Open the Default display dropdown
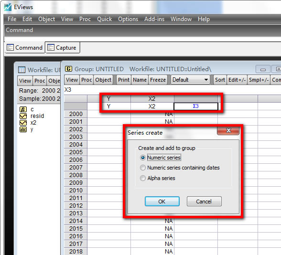 pyautogui.click(x=191, y=80)
